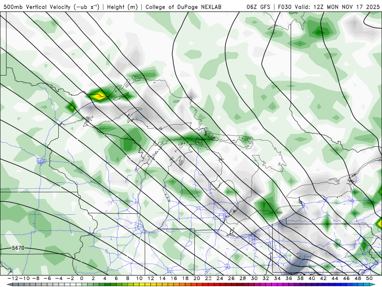Click the '42' value on color scale

(x=323, y=278)
